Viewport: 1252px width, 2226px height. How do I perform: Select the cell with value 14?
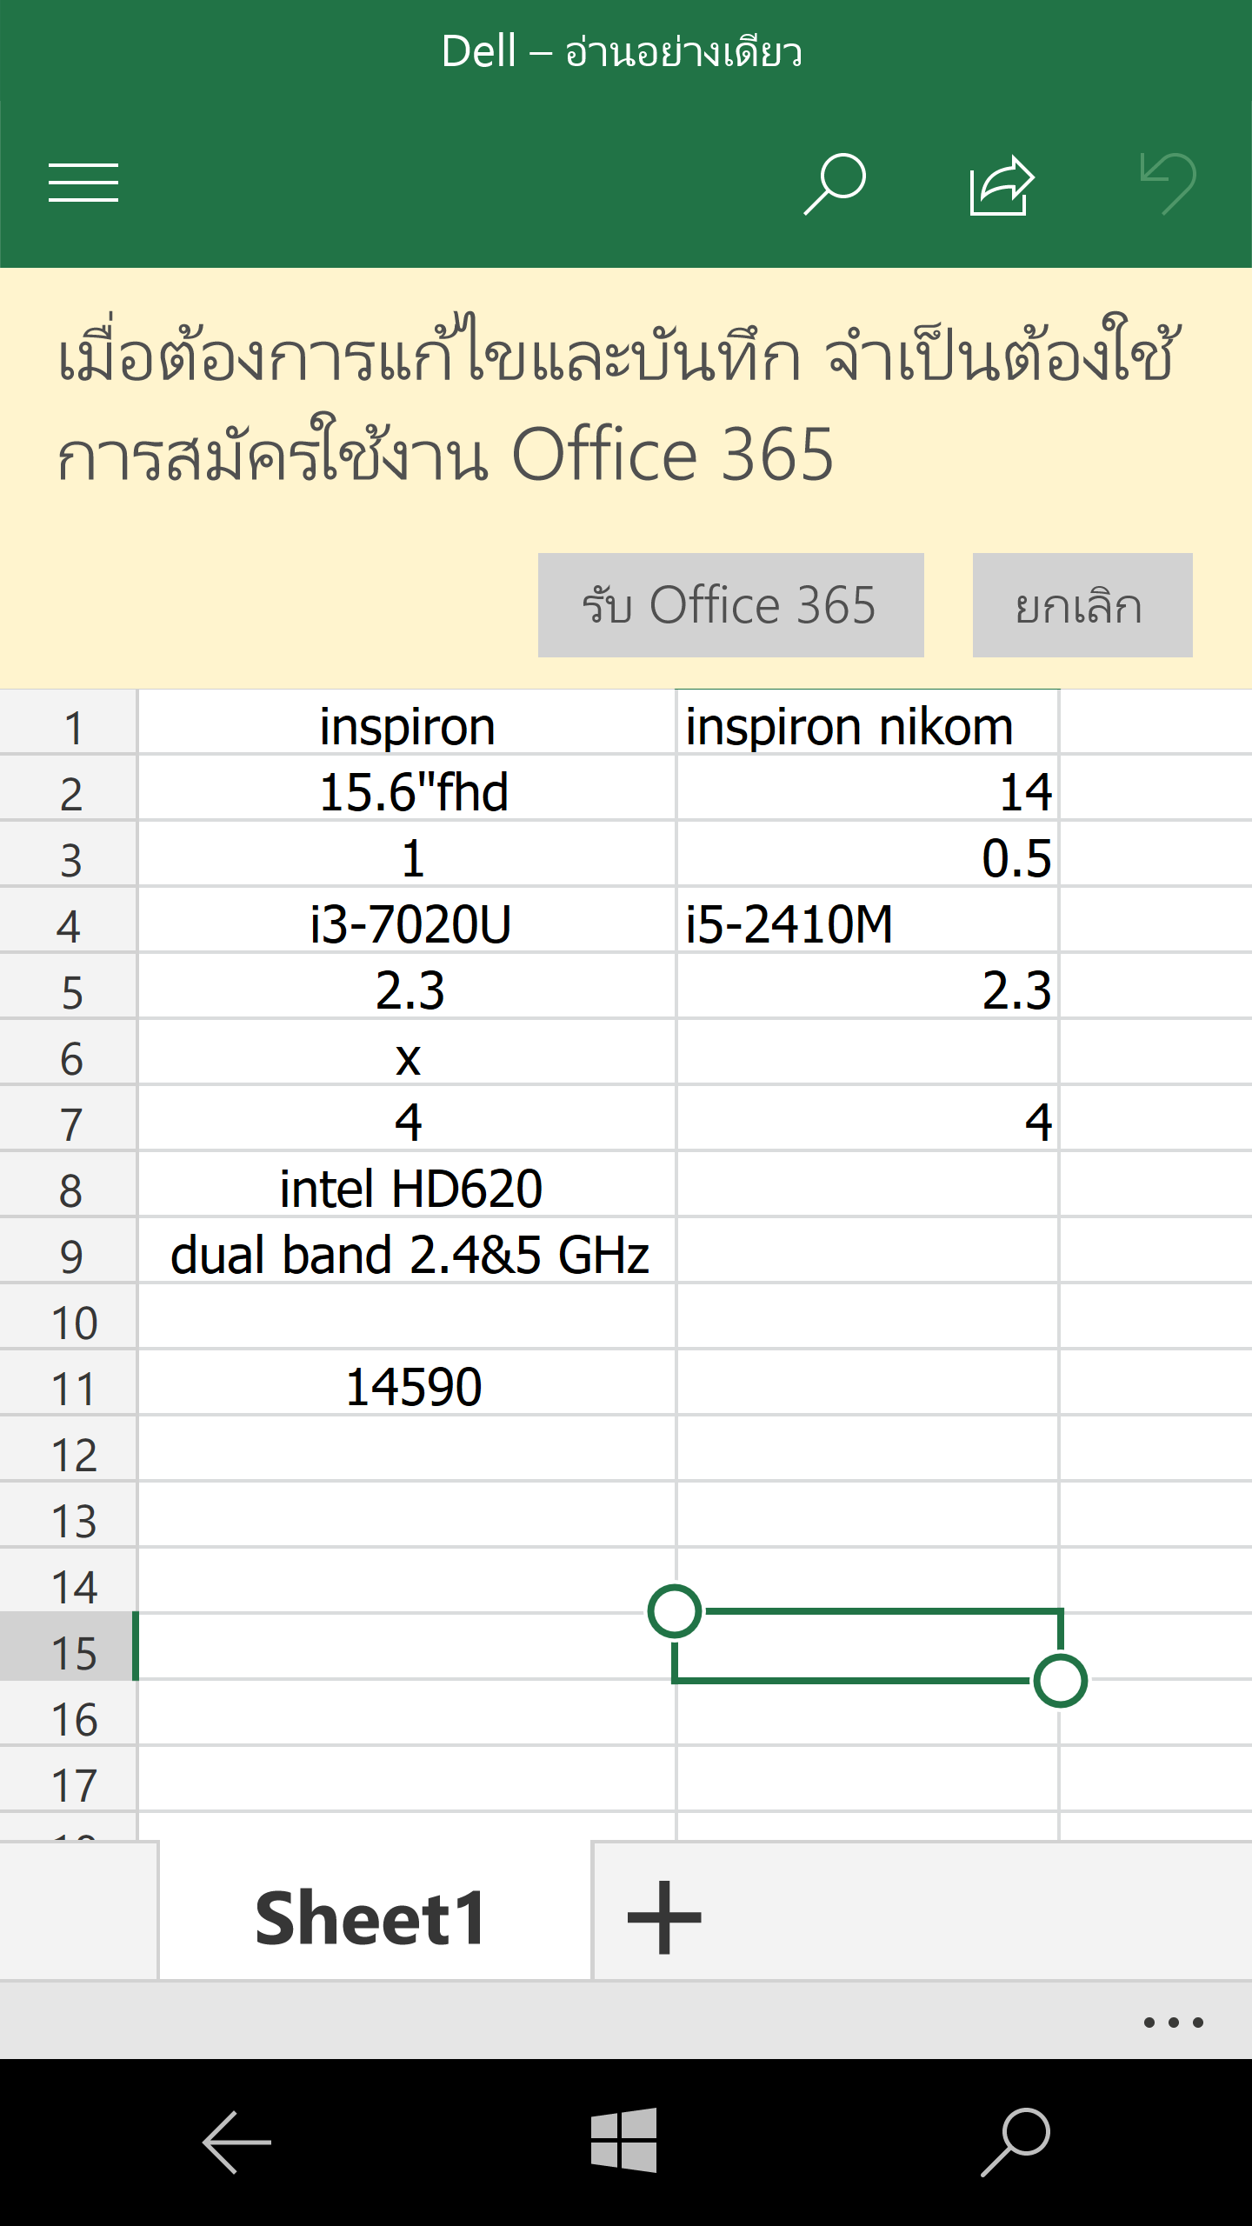coord(867,788)
